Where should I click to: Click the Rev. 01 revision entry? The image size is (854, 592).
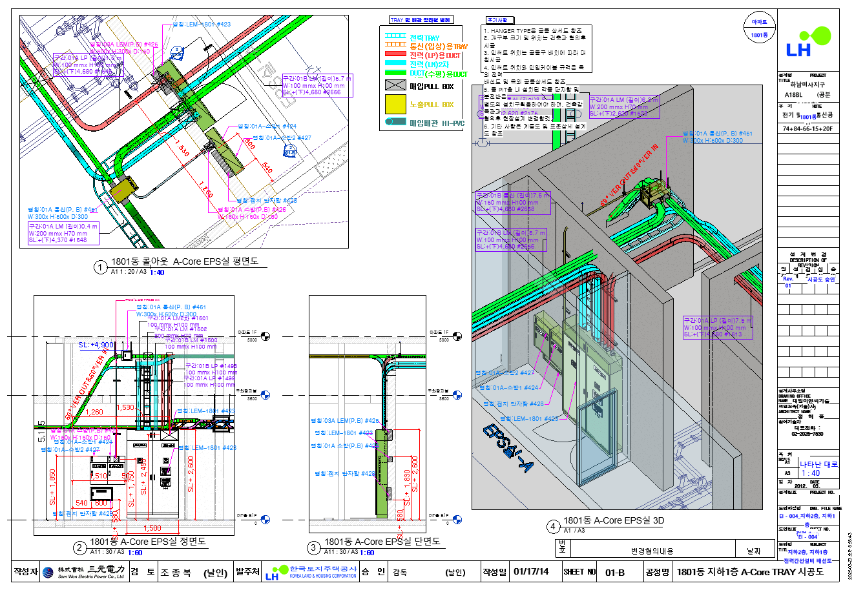click(788, 282)
